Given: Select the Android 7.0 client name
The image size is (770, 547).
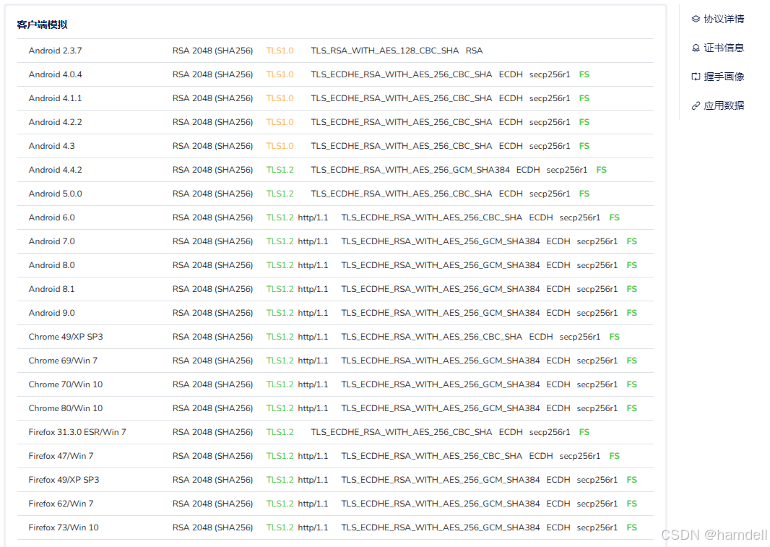Looking at the screenshot, I should pos(51,241).
